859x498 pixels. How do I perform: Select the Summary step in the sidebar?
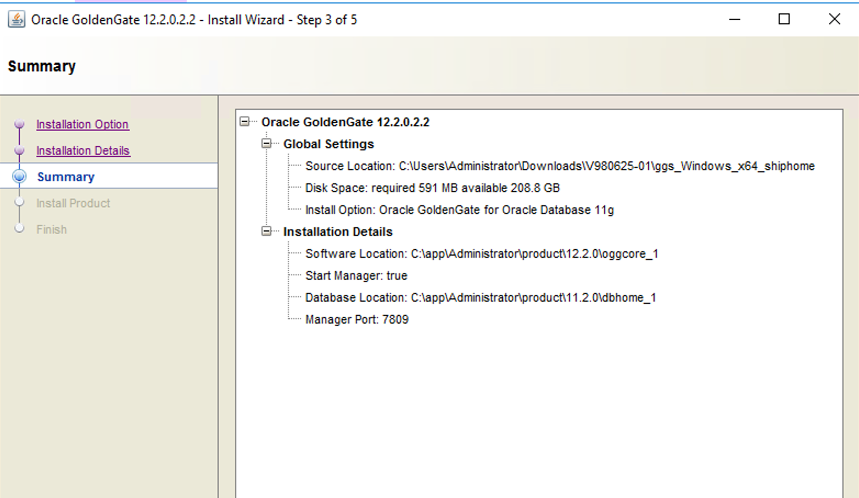click(x=65, y=177)
